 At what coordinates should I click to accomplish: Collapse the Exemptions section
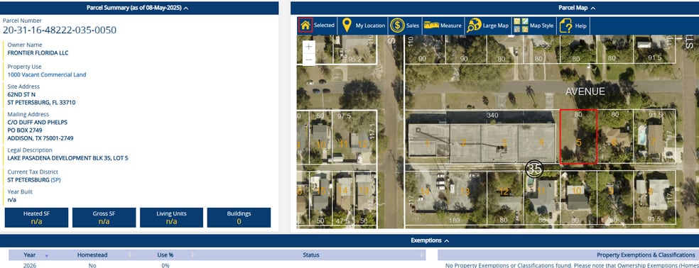coord(447,241)
